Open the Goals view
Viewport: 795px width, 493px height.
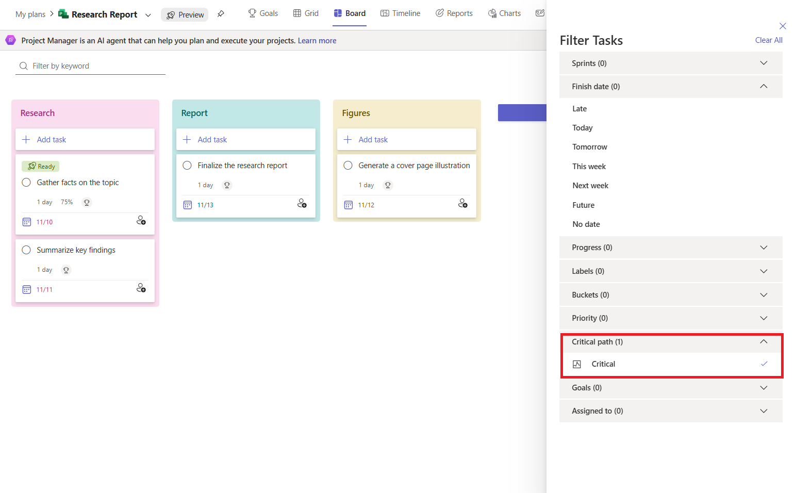pos(263,13)
